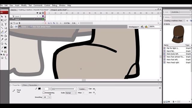Switch to the Filters tab
Image resolution: width=192 pixels, height=108 pixels.
tap(25, 85)
